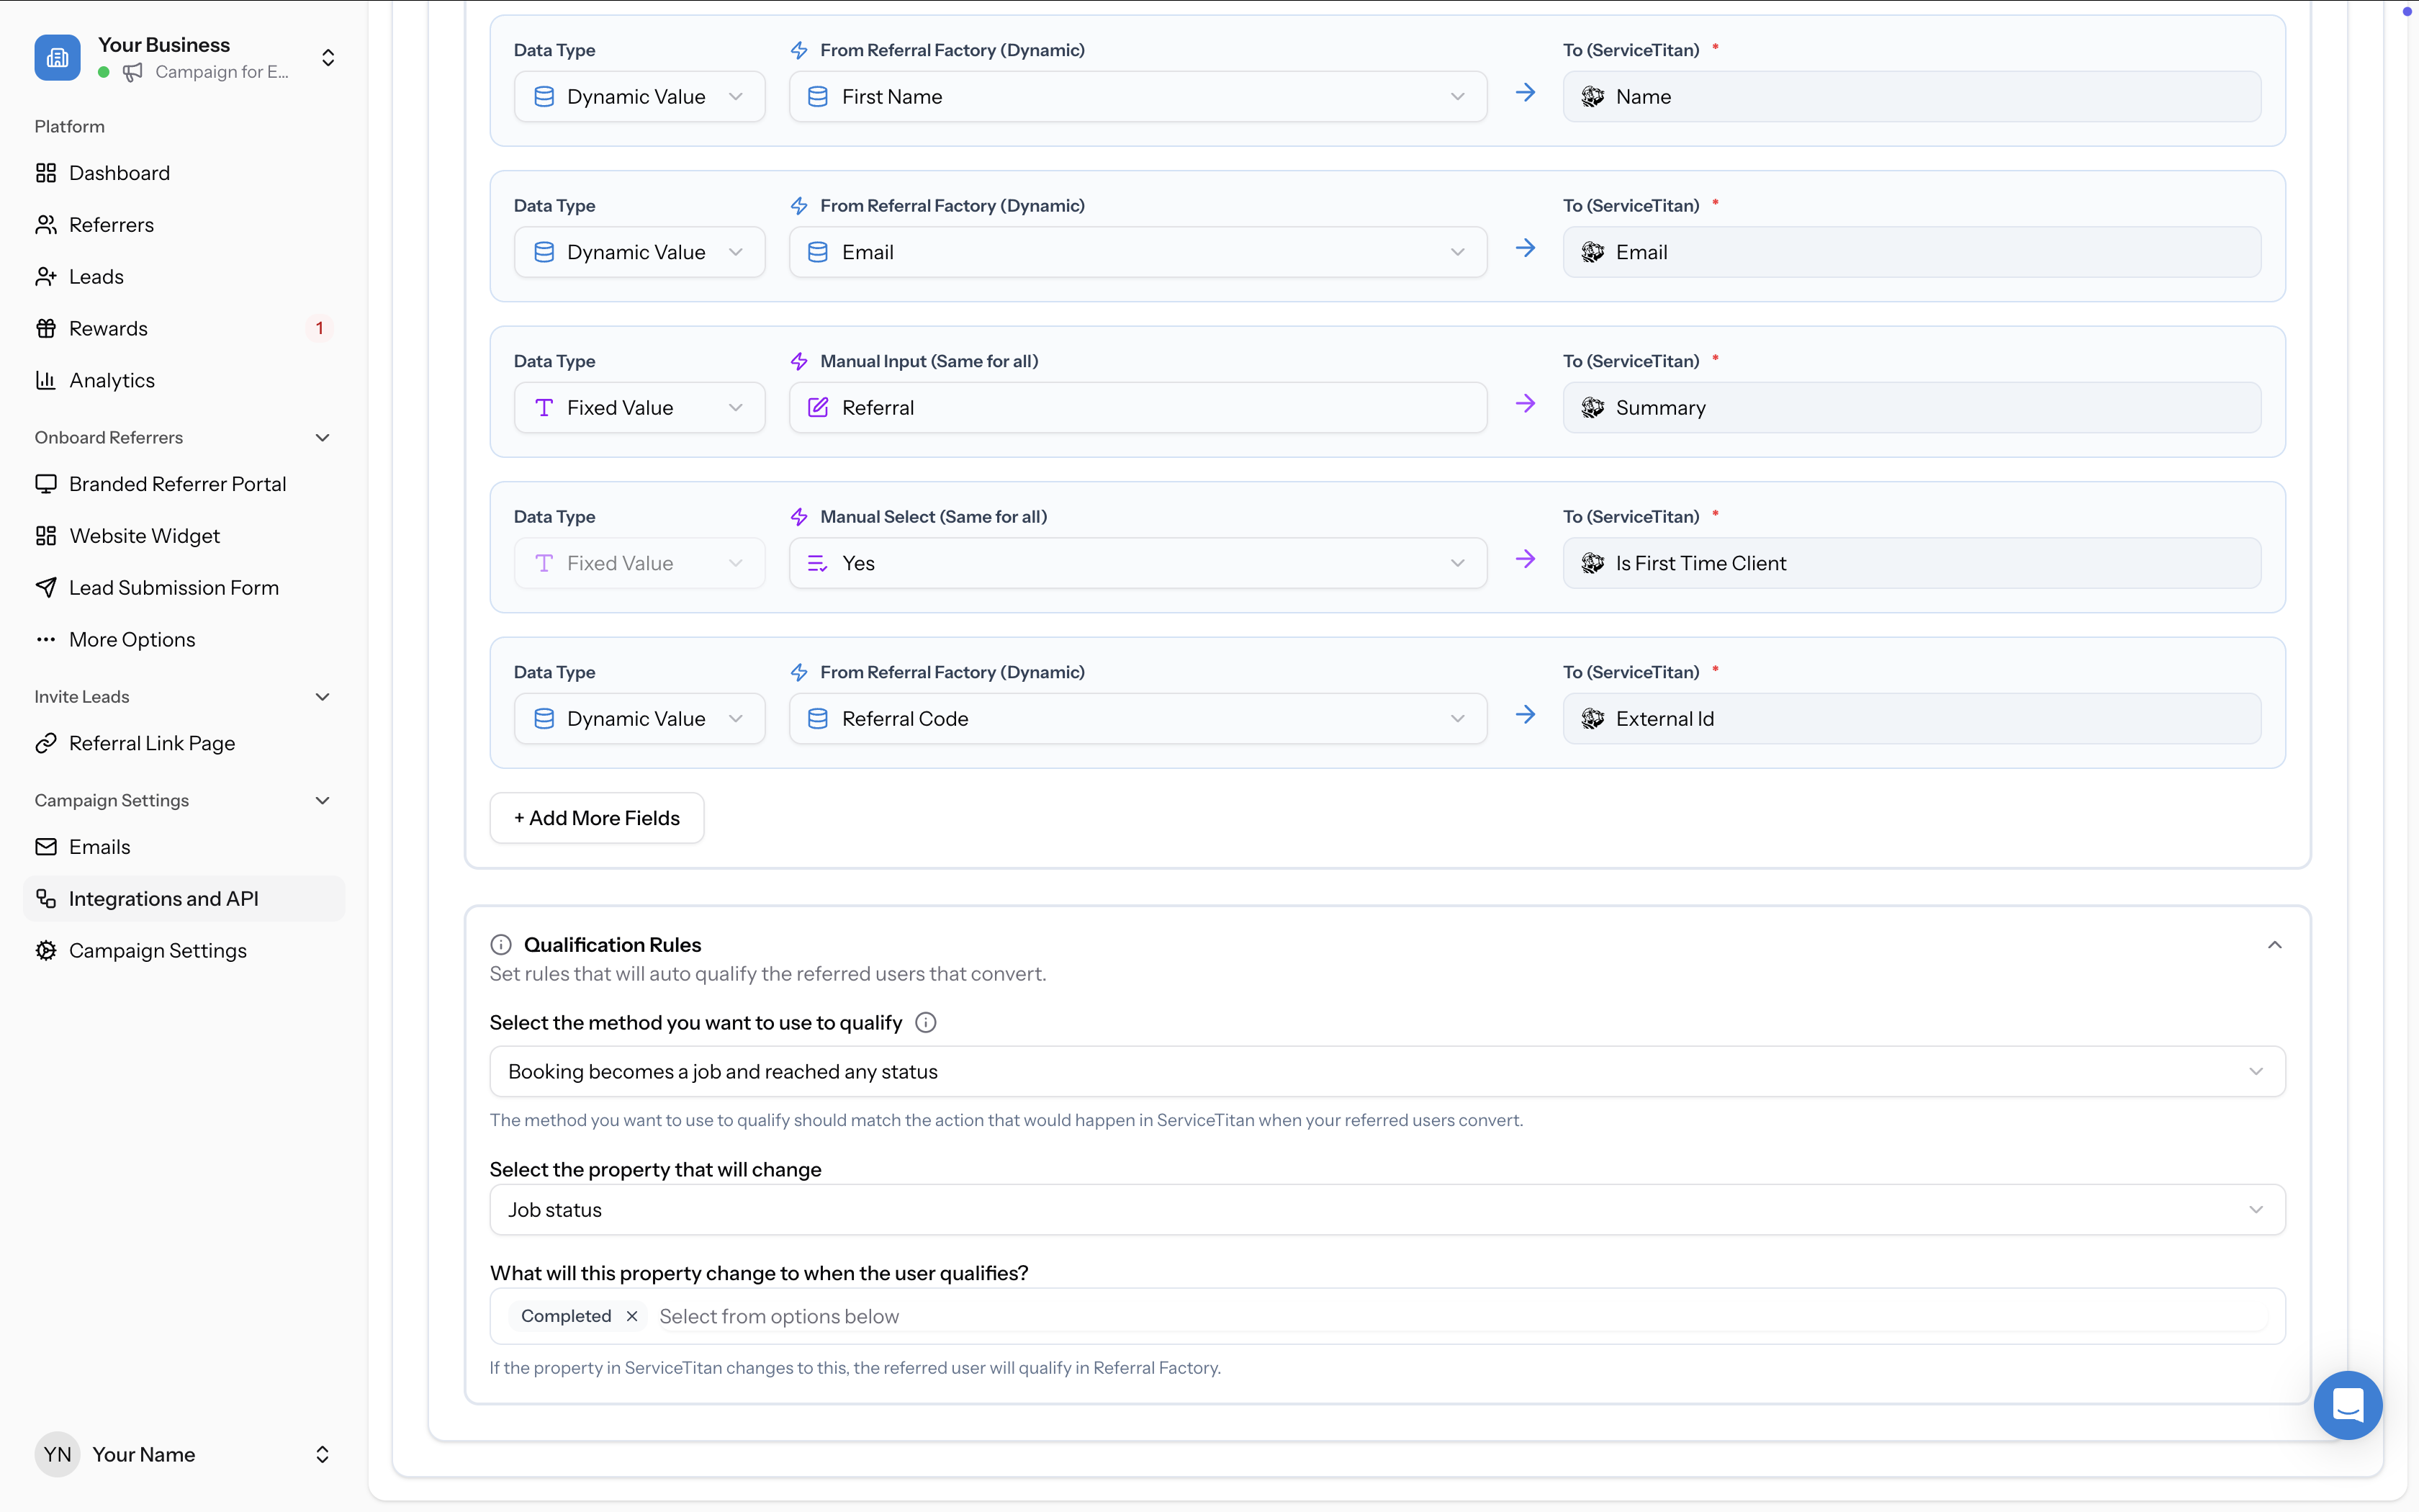Go to Integrations and API page
Image resolution: width=2419 pixels, height=1512 pixels.
tap(164, 898)
